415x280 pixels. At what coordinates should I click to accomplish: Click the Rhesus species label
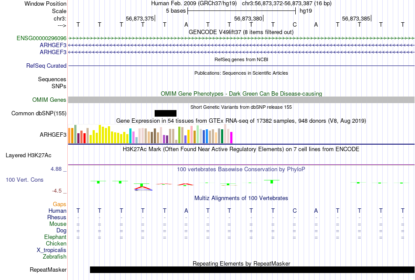click(x=57, y=217)
